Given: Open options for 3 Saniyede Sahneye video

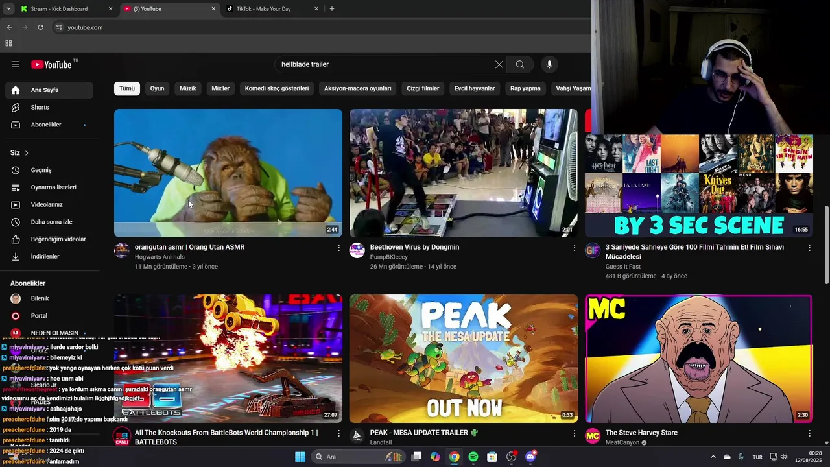Looking at the screenshot, I should point(809,248).
